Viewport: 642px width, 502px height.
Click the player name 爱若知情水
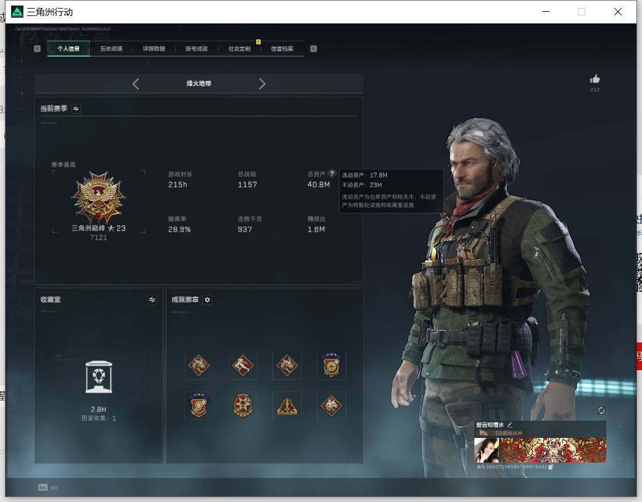tap(490, 425)
